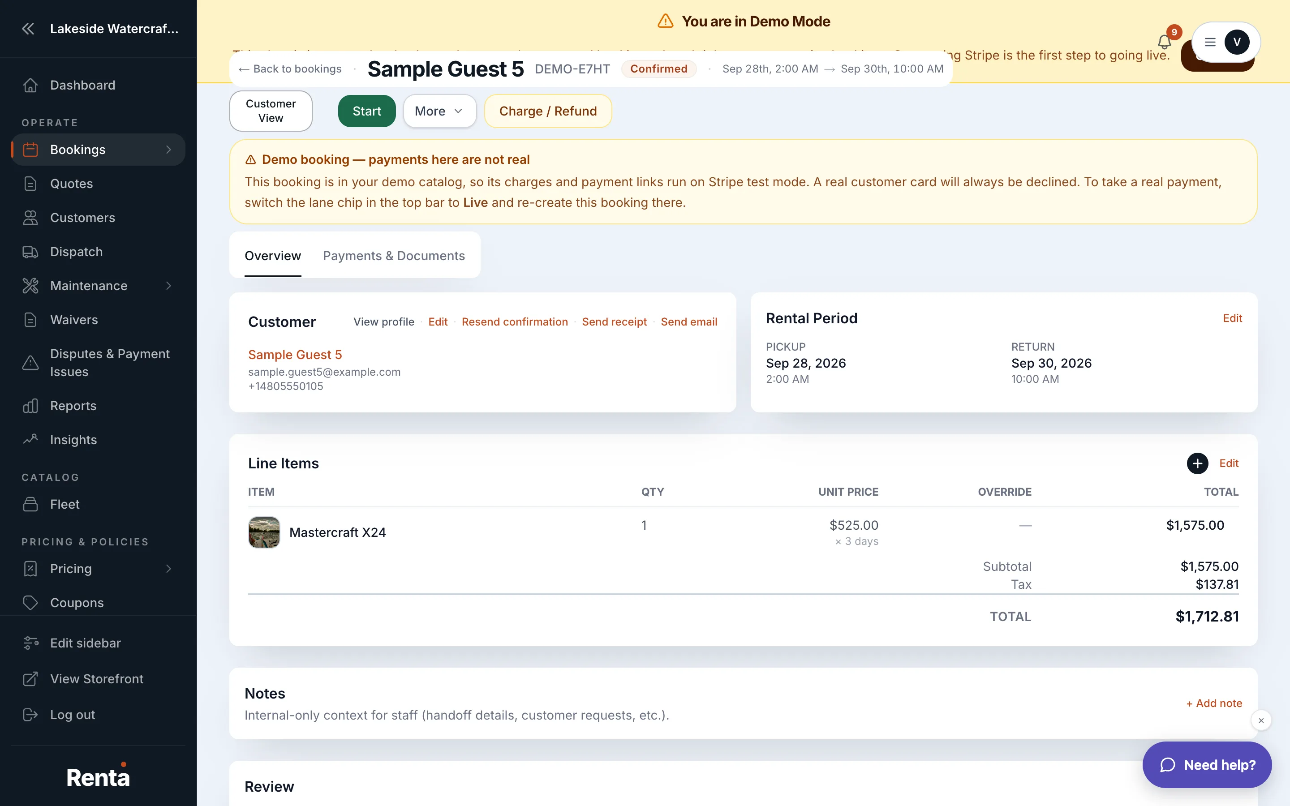Click the Confirmed status badge
1290x806 pixels.
click(659, 69)
